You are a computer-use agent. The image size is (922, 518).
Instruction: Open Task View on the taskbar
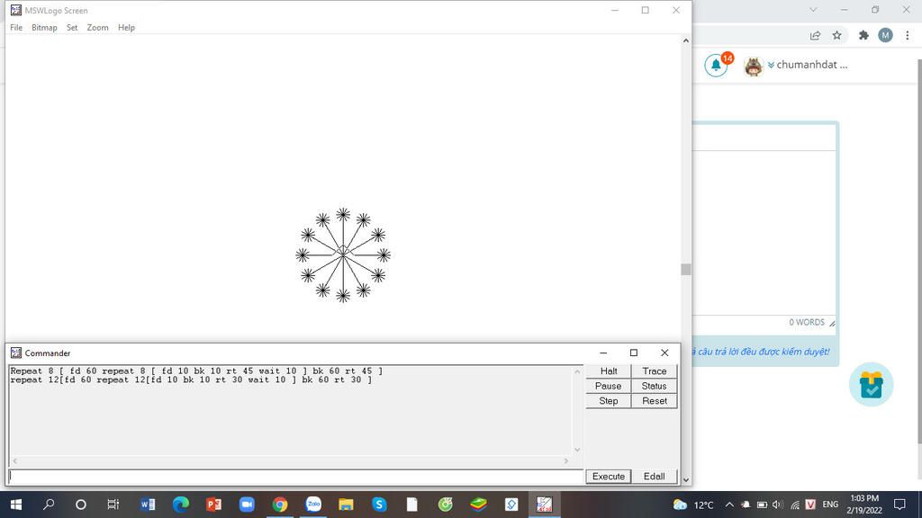[x=113, y=505]
